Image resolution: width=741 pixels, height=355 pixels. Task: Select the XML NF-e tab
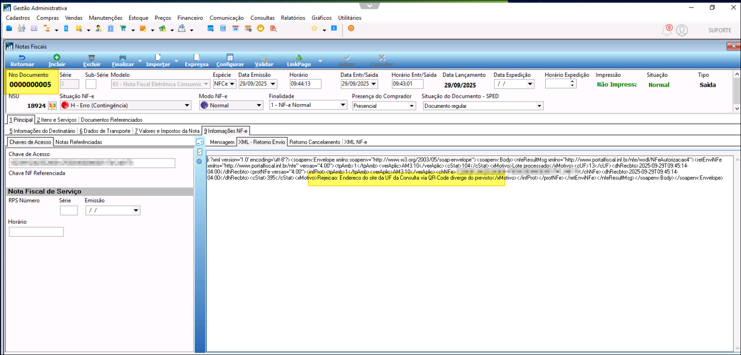[356, 142]
